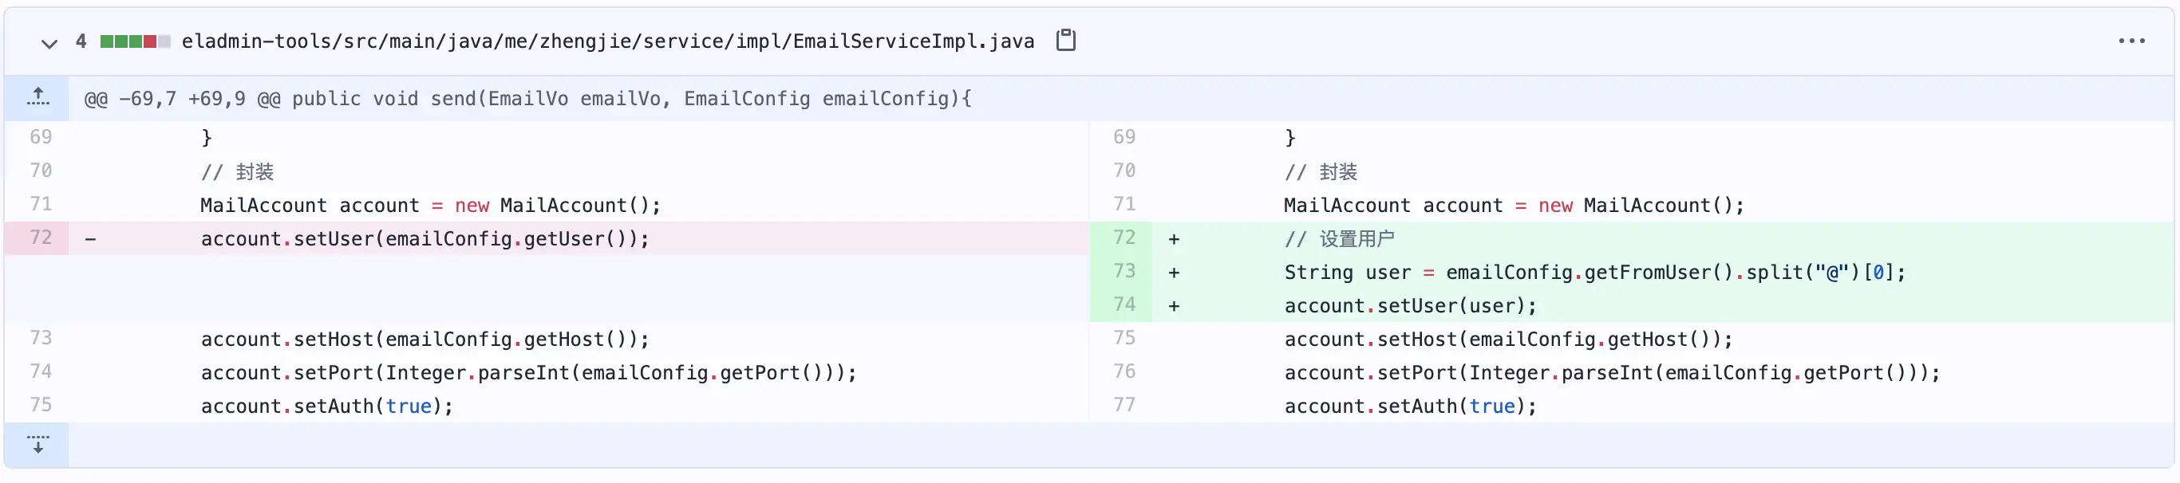Expand hidden lines below line 75
2180x483 pixels.
point(38,445)
